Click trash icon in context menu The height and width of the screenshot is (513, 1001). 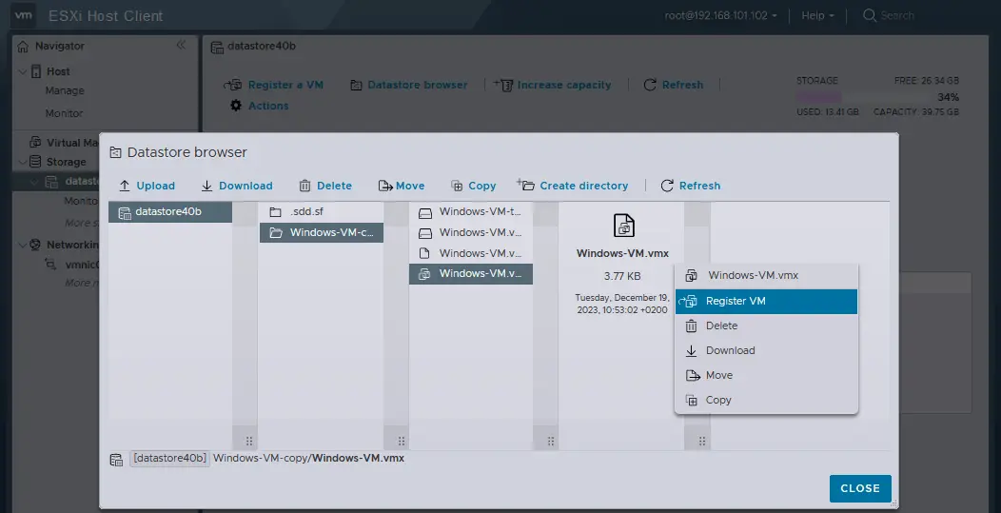coord(691,326)
